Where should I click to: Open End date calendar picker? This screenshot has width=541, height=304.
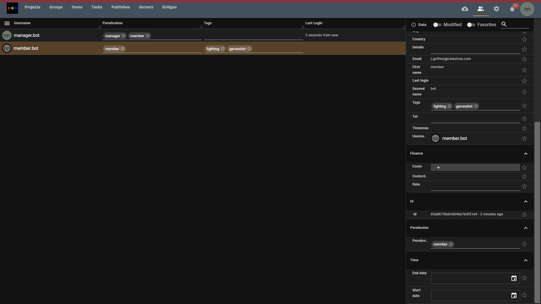point(514,278)
